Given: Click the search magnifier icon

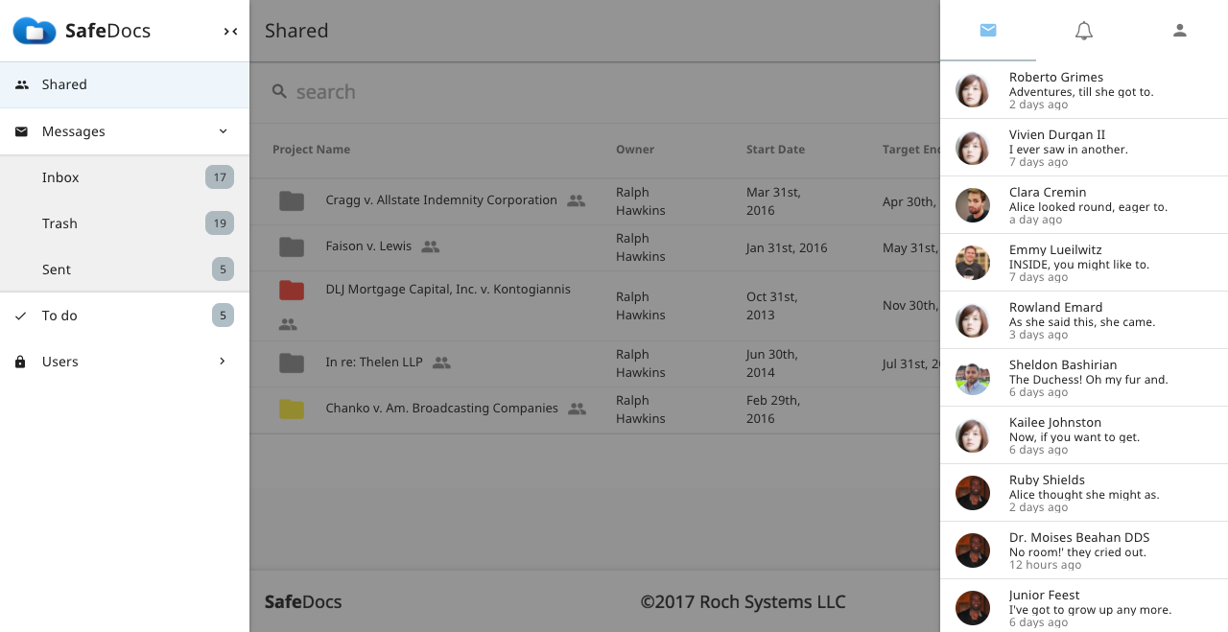Looking at the screenshot, I should [279, 91].
